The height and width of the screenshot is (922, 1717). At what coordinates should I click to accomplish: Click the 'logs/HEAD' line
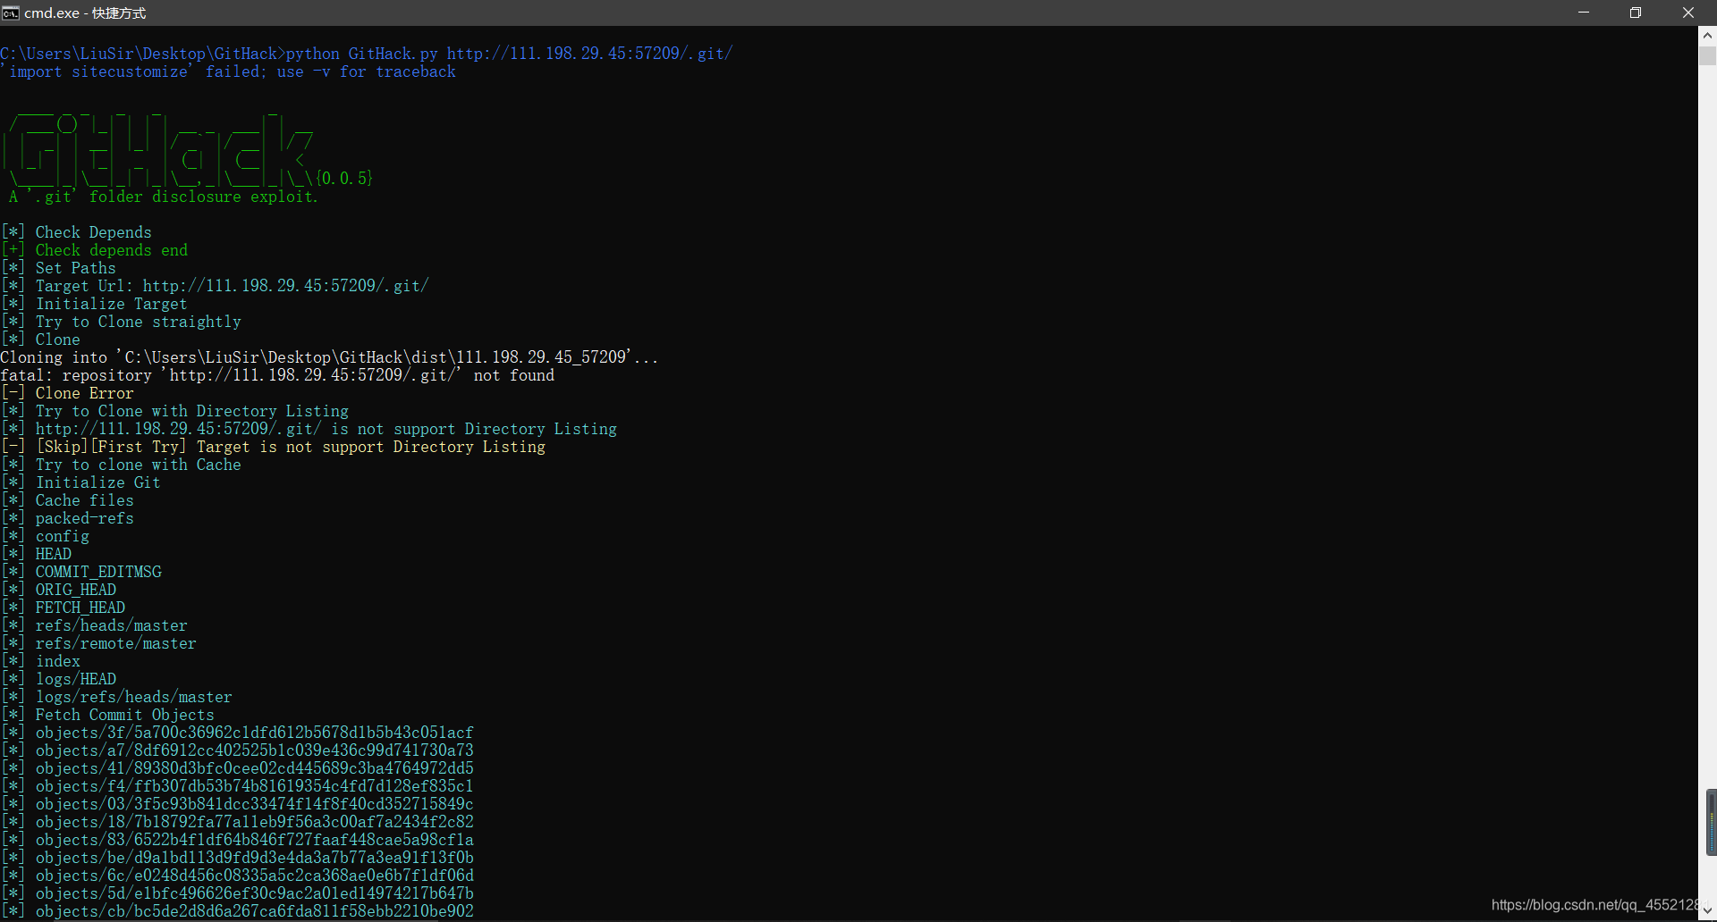[x=59, y=679]
